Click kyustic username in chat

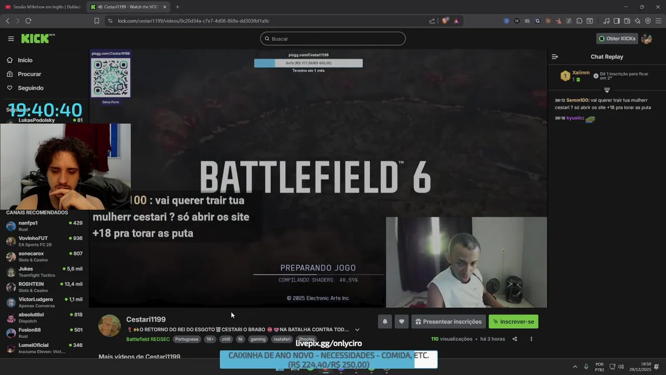click(x=575, y=118)
